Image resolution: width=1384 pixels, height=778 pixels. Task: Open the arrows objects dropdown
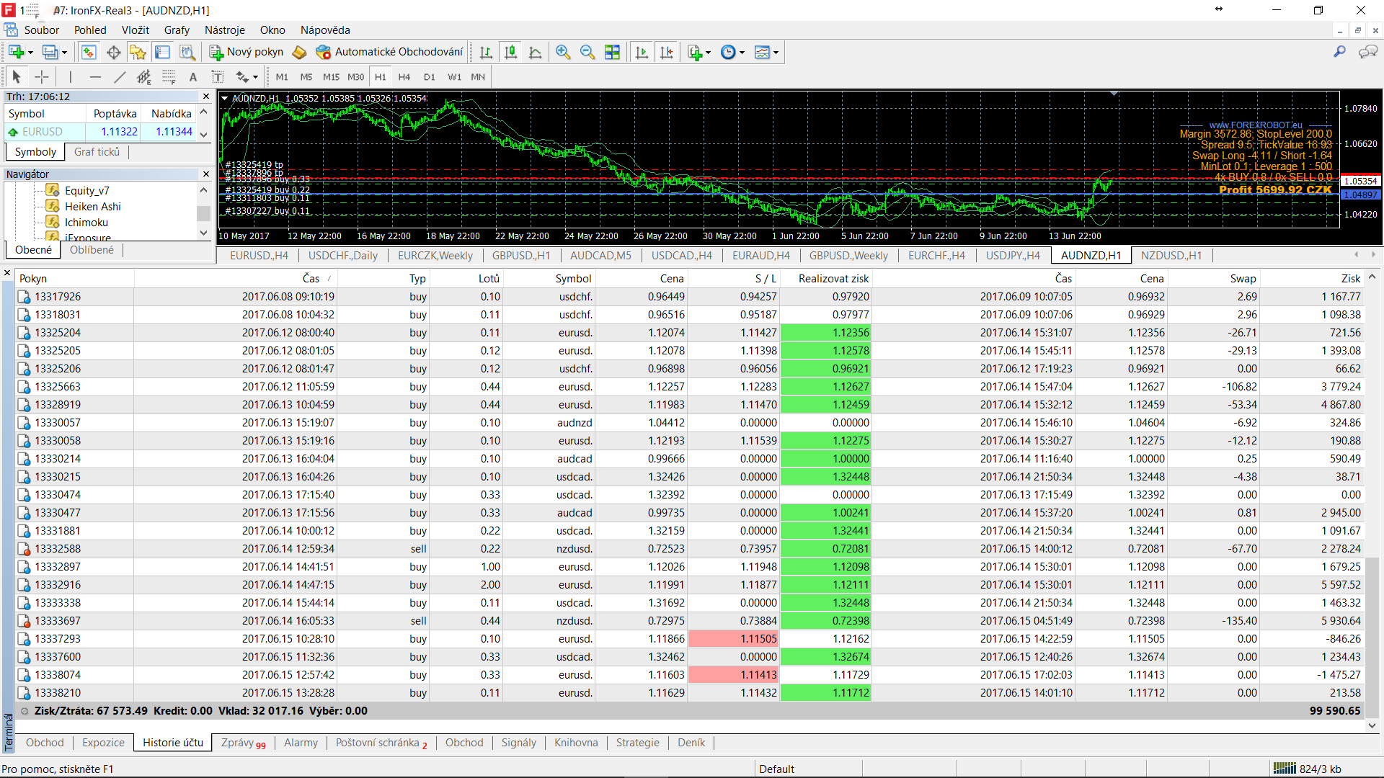pos(256,77)
